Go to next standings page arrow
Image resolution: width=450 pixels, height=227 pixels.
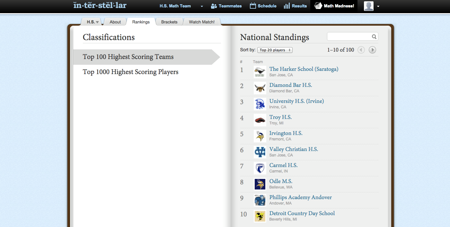coord(372,50)
